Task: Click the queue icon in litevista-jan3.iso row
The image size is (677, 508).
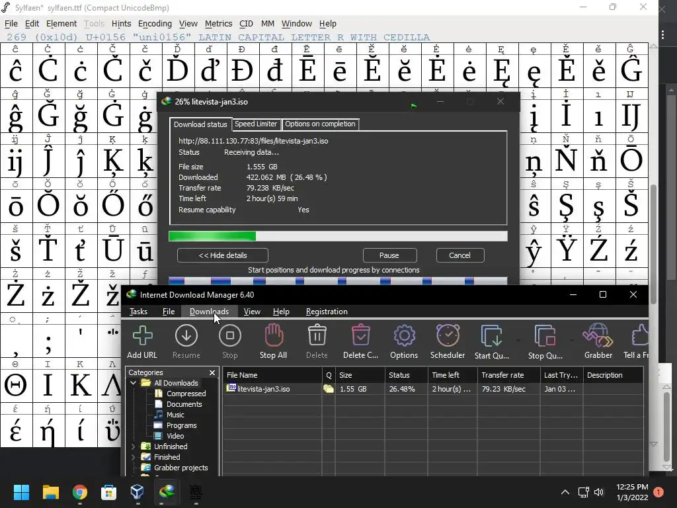Action: 329,389
